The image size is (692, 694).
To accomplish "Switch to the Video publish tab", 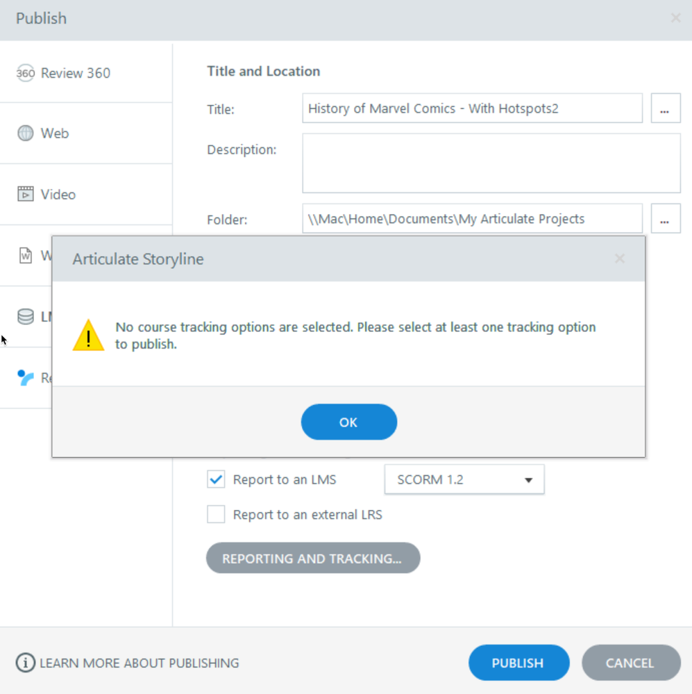I will [x=58, y=195].
